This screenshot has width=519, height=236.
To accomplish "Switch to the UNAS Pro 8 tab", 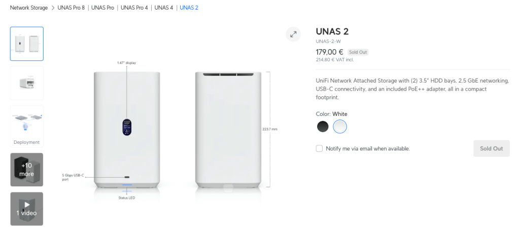I will pyautogui.click(x=71, y=8).
